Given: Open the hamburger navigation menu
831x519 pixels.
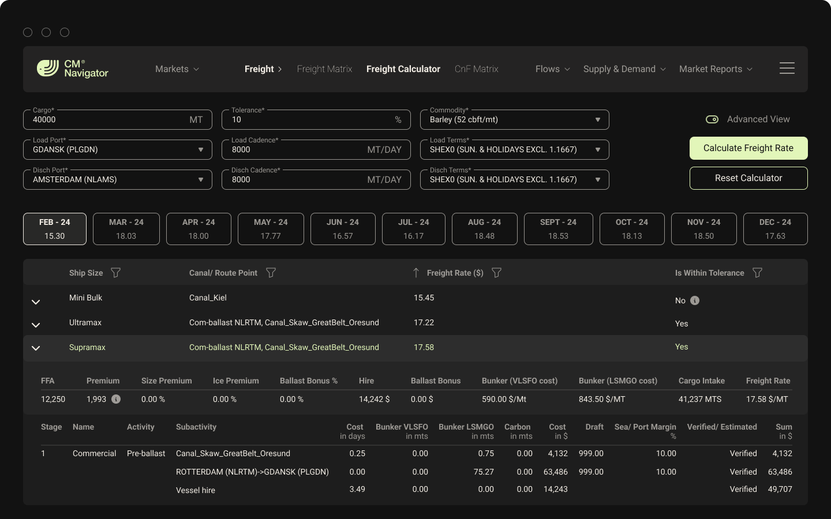Looking at the screenshot, I should (787, 68).
